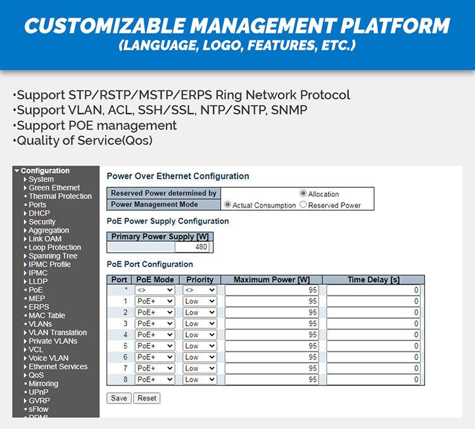475x429 pixels.
Task: Open the MAC Table page
Action: coord(46,315)
